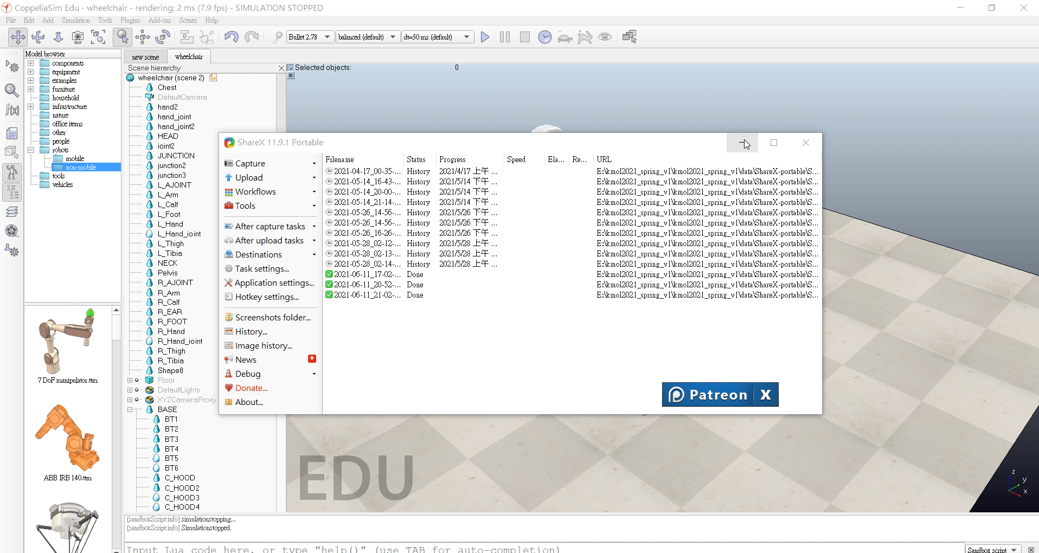Click the Patreon banner

point(708,395)
